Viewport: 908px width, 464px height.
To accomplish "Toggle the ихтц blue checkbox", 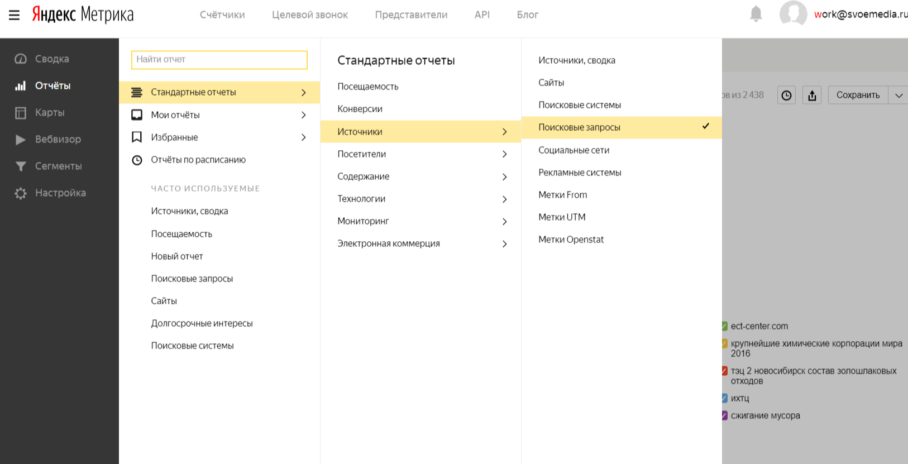I will [724, 398].
